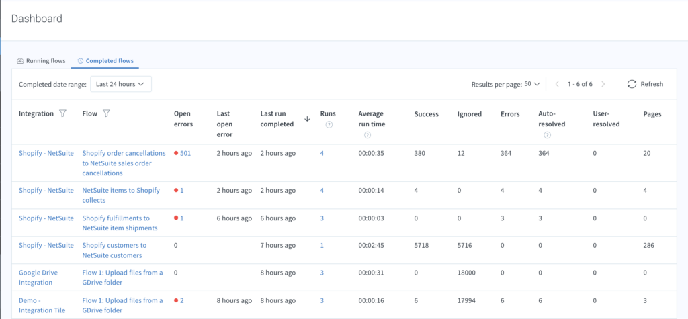The height and width of the screenshot is (319, 688).
Task: Select the 5718 success value
Action: click(x=422, y=245)
